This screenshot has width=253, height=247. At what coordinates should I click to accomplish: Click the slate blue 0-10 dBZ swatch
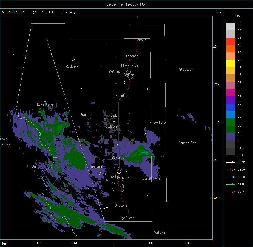point(231,137)
